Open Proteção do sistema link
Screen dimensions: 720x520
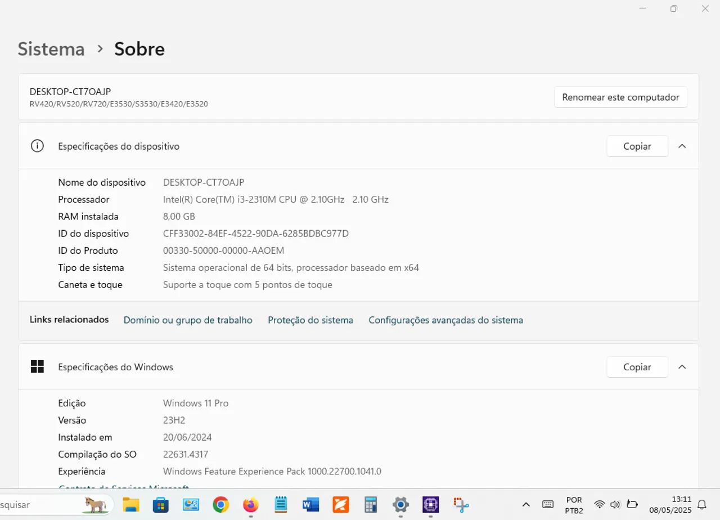(310, 320)
